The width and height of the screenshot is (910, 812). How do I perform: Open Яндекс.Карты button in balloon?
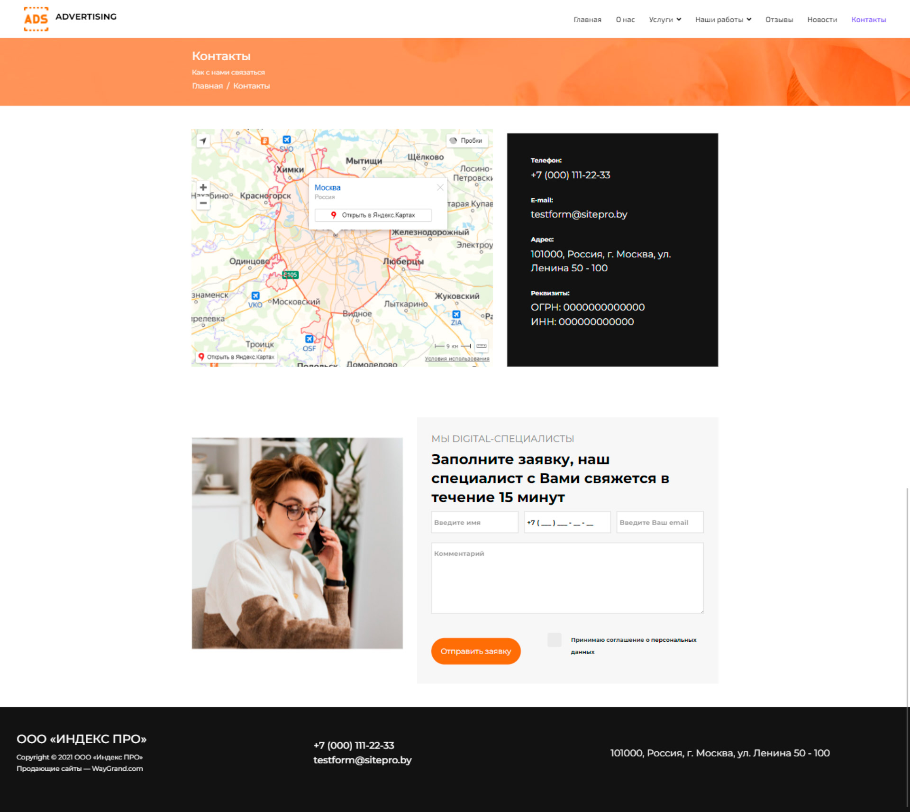click(x=373, y=215)
